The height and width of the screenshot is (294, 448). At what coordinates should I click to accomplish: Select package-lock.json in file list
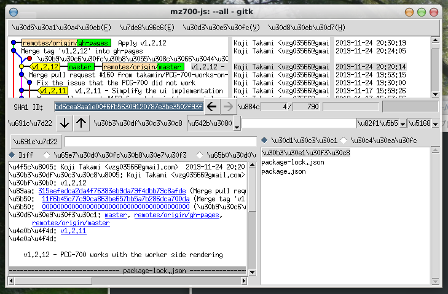(x=293, y=163)
